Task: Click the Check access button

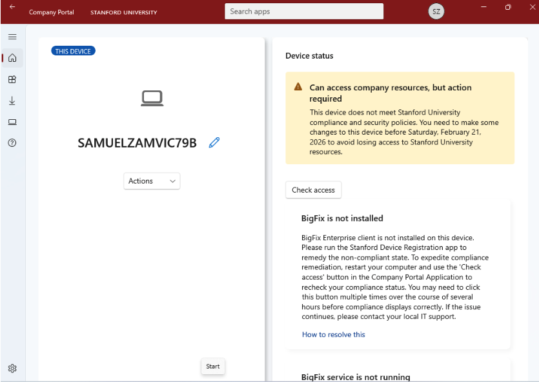Action: coord(313,190)
